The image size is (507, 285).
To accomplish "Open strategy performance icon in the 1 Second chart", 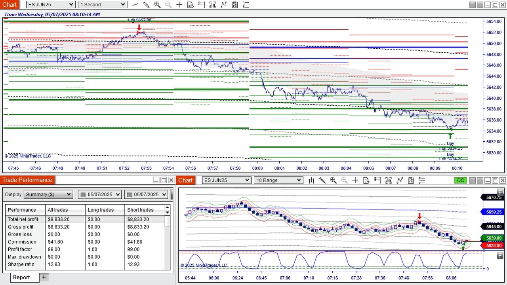I will pyautogui.click(x=235, y=5).
